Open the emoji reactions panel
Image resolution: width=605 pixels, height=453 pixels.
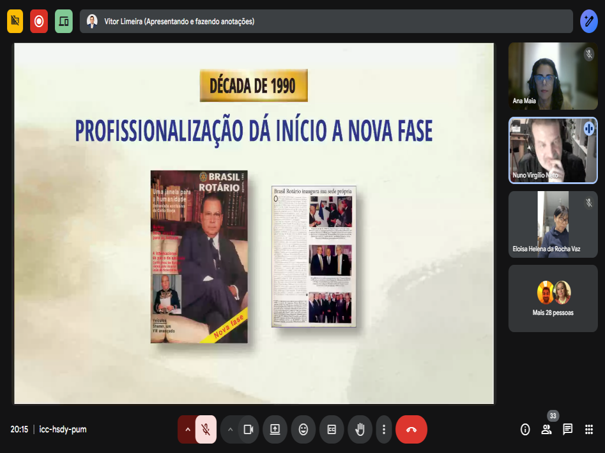[x=303, y=429]
